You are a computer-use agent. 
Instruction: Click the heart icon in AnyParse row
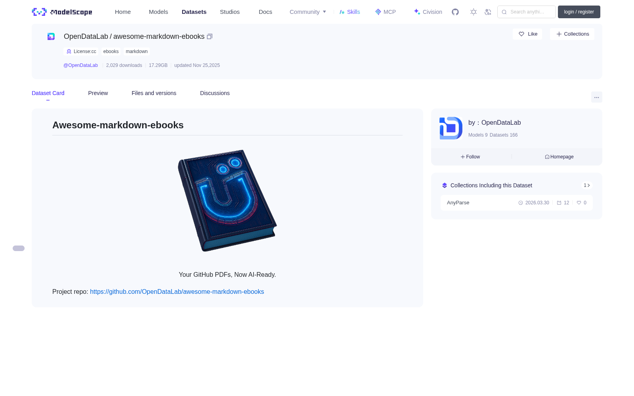point(579,203)
